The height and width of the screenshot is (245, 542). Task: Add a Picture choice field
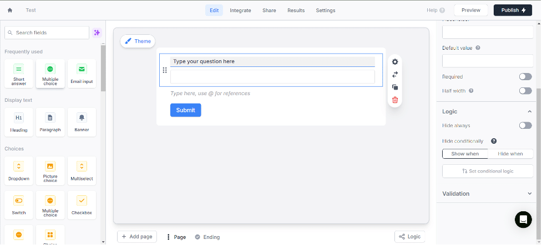click(50, 170)
